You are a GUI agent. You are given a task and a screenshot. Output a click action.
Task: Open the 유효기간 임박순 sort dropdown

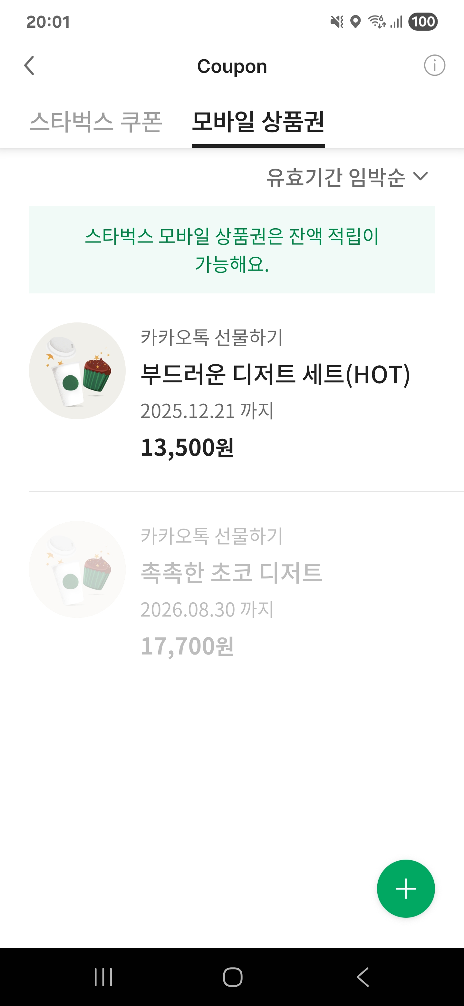coord(336,177)
